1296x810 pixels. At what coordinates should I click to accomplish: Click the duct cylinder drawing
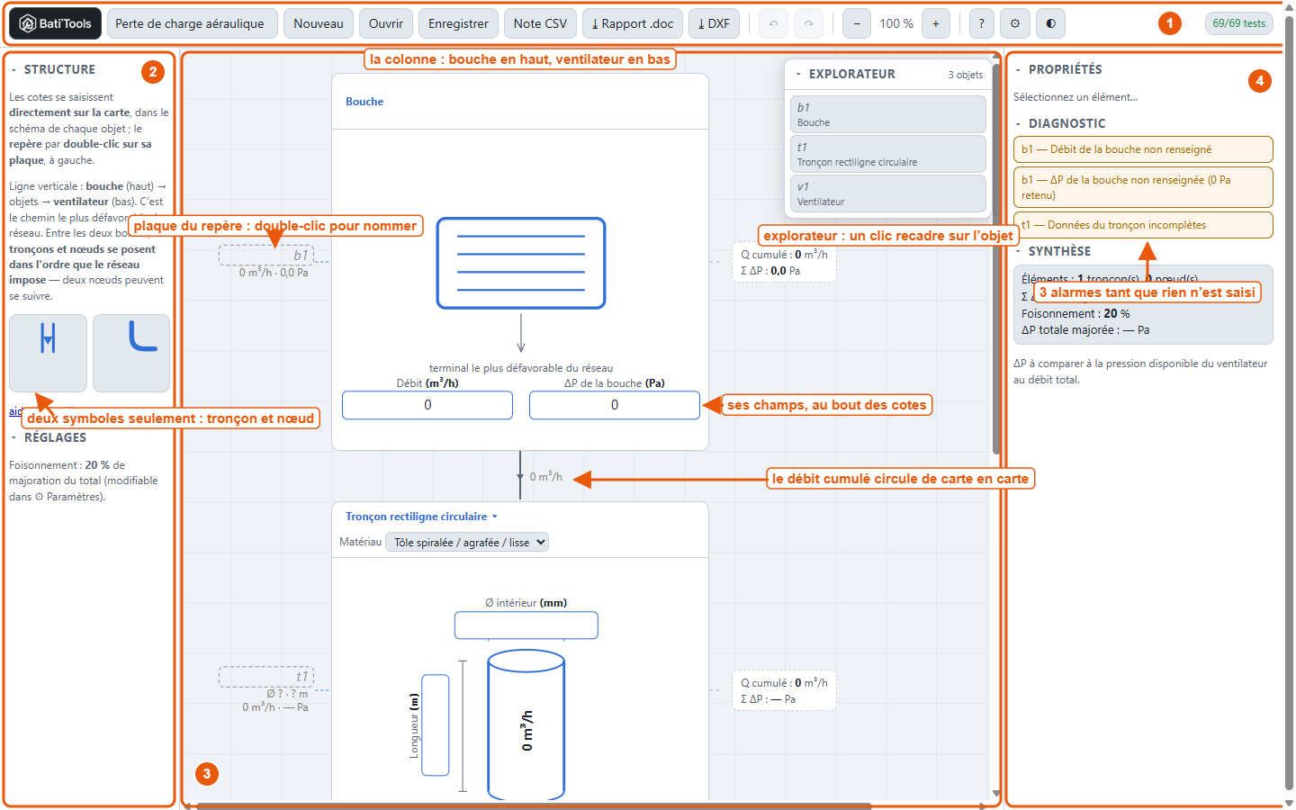(x=526, y=725)
